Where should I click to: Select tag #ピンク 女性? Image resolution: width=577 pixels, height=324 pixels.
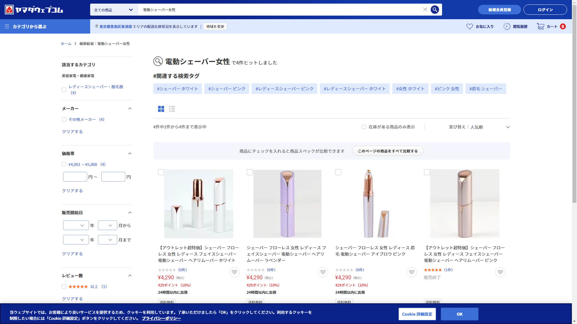(447, 89)
